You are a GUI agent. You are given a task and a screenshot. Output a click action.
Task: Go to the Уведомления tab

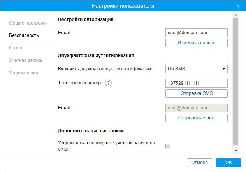[x=24, y=73]
